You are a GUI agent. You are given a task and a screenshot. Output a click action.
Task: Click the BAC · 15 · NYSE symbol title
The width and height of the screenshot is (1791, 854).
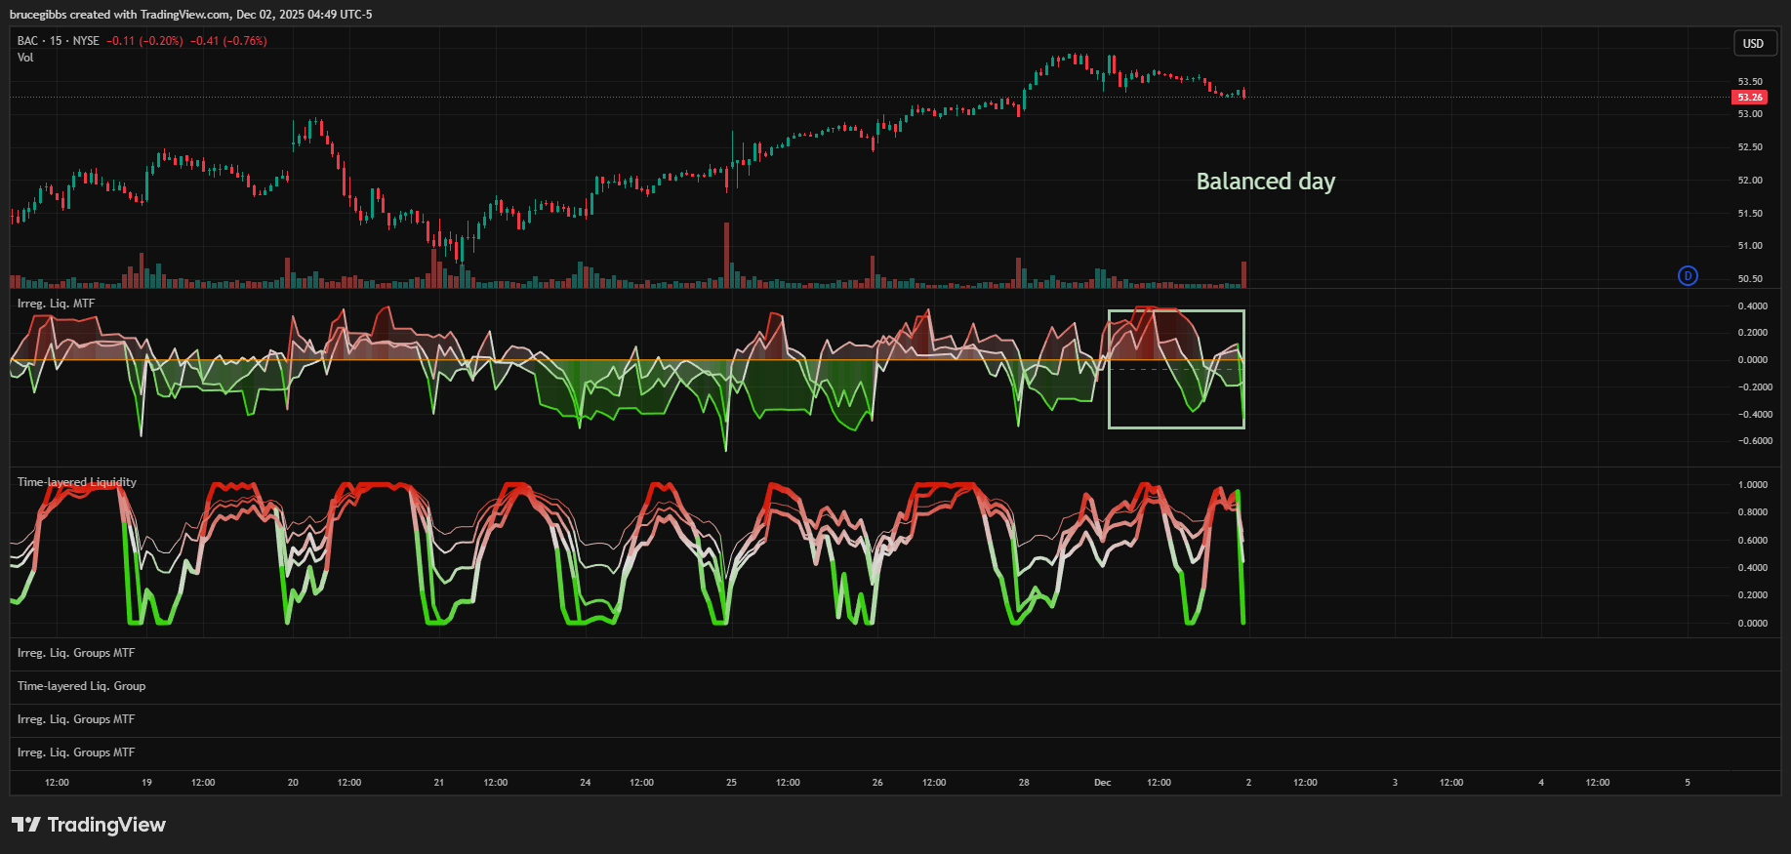[x=59, y=41]
